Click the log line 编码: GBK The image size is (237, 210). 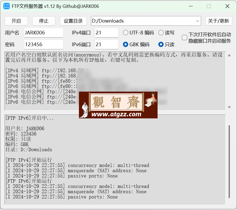pos(17,144)
